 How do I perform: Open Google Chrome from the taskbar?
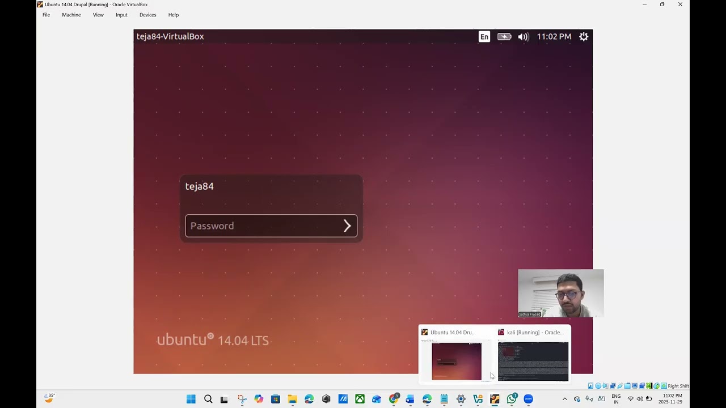coord(394,399)
